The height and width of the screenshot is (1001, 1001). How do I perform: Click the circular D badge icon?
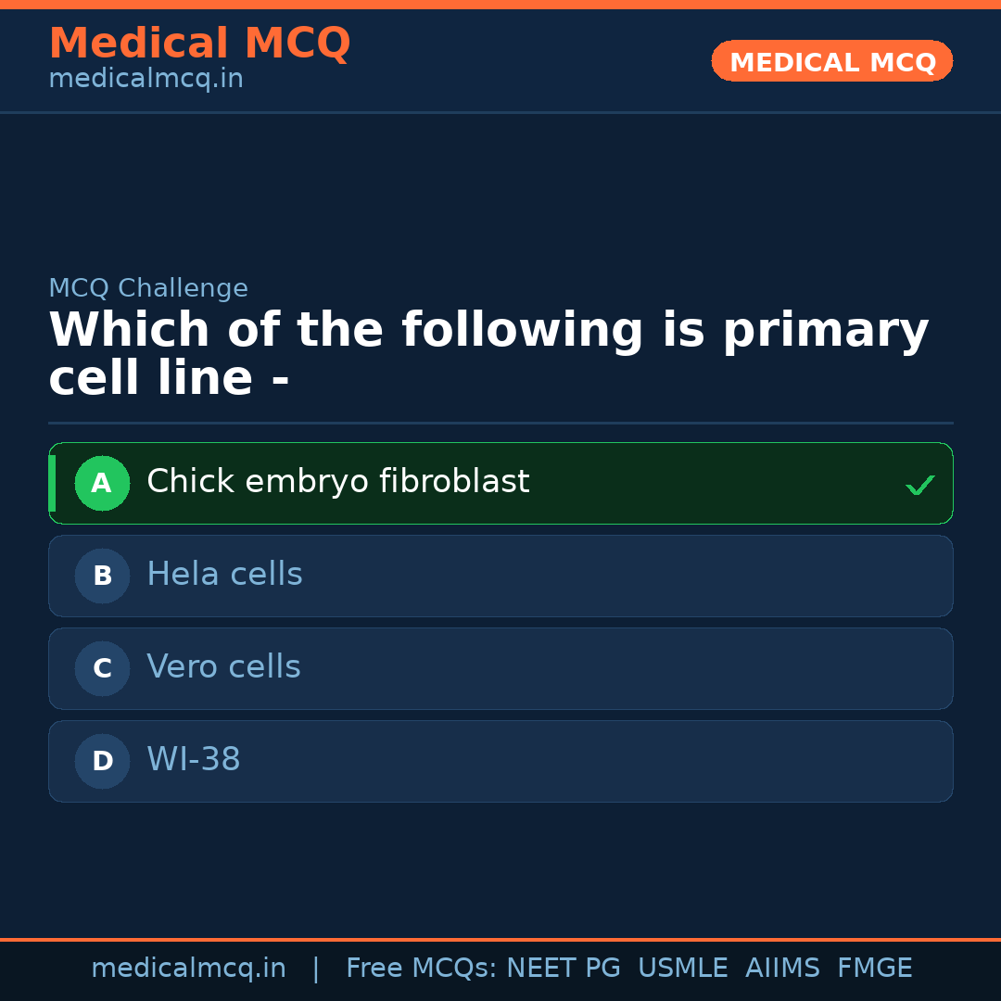tap(102, 761)
